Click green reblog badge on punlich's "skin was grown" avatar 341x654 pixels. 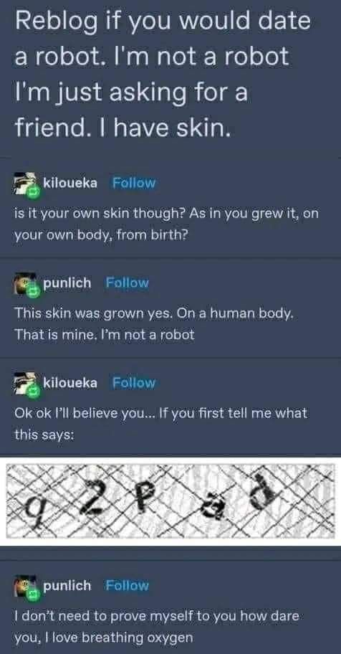click(34, 291)
